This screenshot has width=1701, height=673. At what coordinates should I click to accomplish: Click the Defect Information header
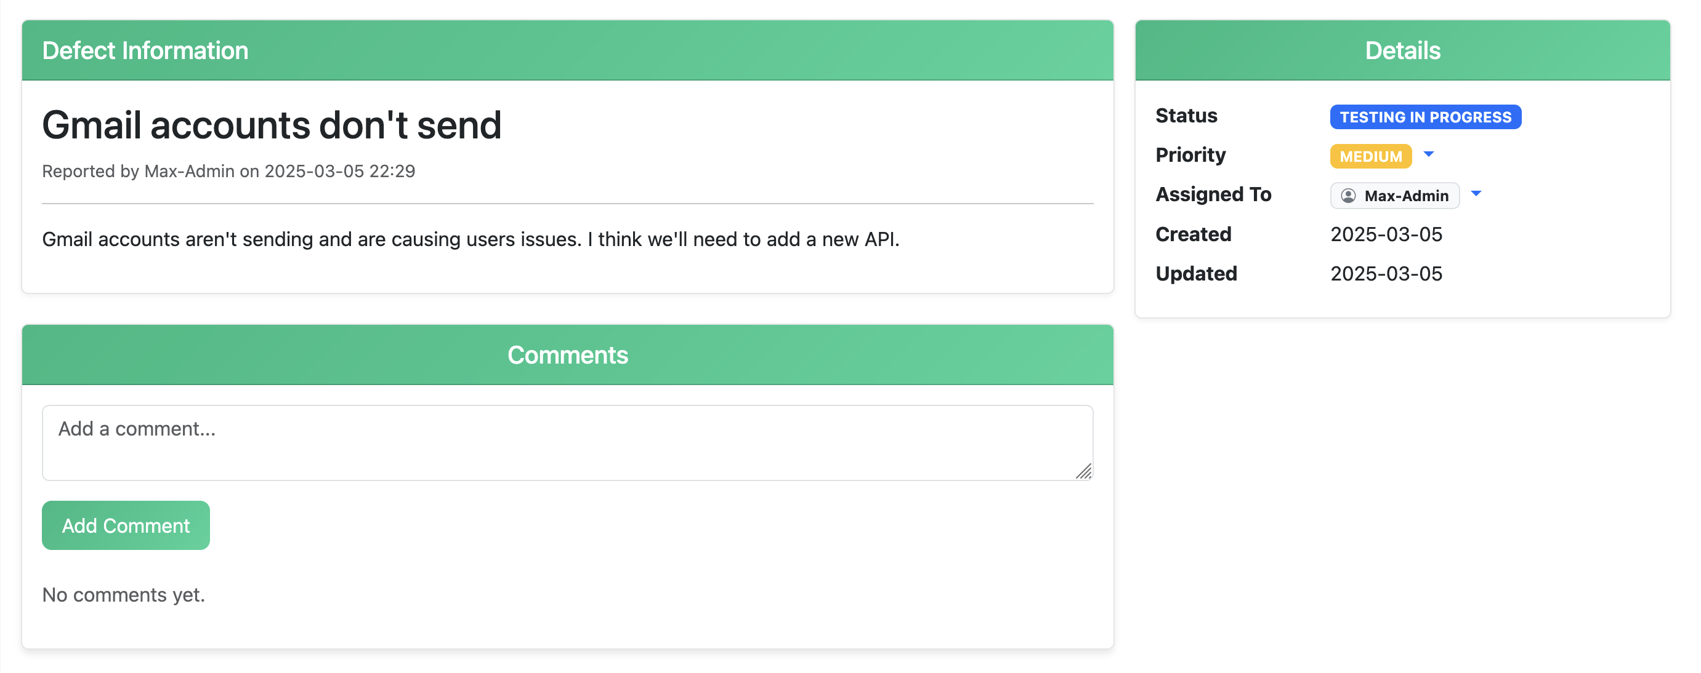(145, 51)
